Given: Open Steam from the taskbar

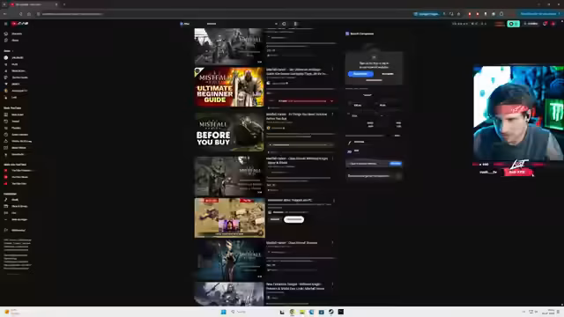Looking at the screenshot, I should click(x=331, y=312).
